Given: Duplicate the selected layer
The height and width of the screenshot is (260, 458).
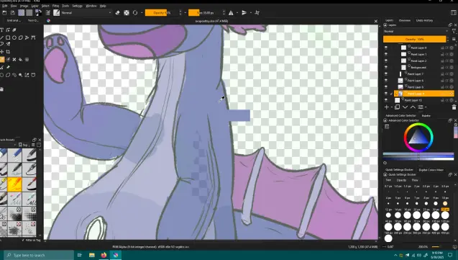Looking at the screenshot, I should 397,107.
